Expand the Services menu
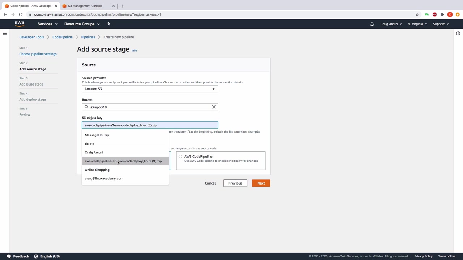 click(47, 24)
